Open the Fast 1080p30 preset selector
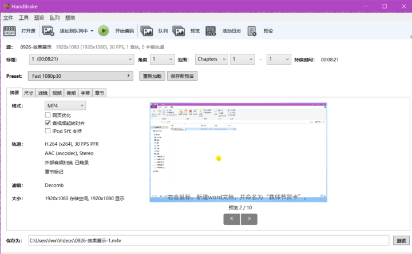The height and width of the screenshot is (254, 412). coord(81,76)
